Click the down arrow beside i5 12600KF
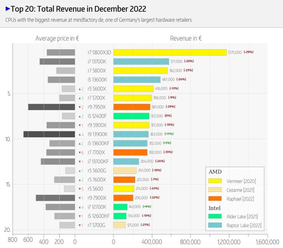283x248 pixels. 80,217
